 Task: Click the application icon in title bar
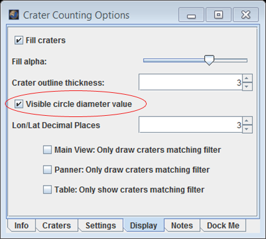coord(14,15)
